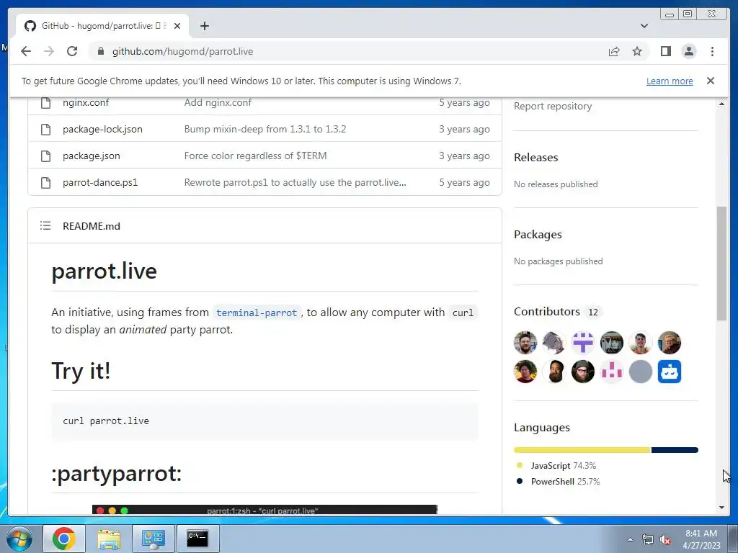Viewport: 738px width, 553px height.
Task: Open commit 'Bump mixin-deep from 1.3.1 to 1.3.2'
Action: (265, 130)
